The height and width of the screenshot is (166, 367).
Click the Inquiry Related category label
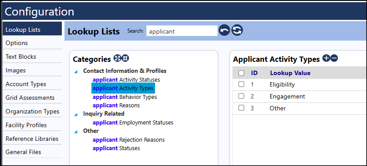104,114
